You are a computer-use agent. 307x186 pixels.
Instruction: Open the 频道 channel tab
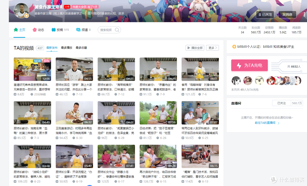tap(83, 30)
